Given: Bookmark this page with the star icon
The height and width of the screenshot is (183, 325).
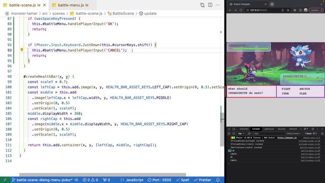Looking at the screenshot, I should point(288,10).
